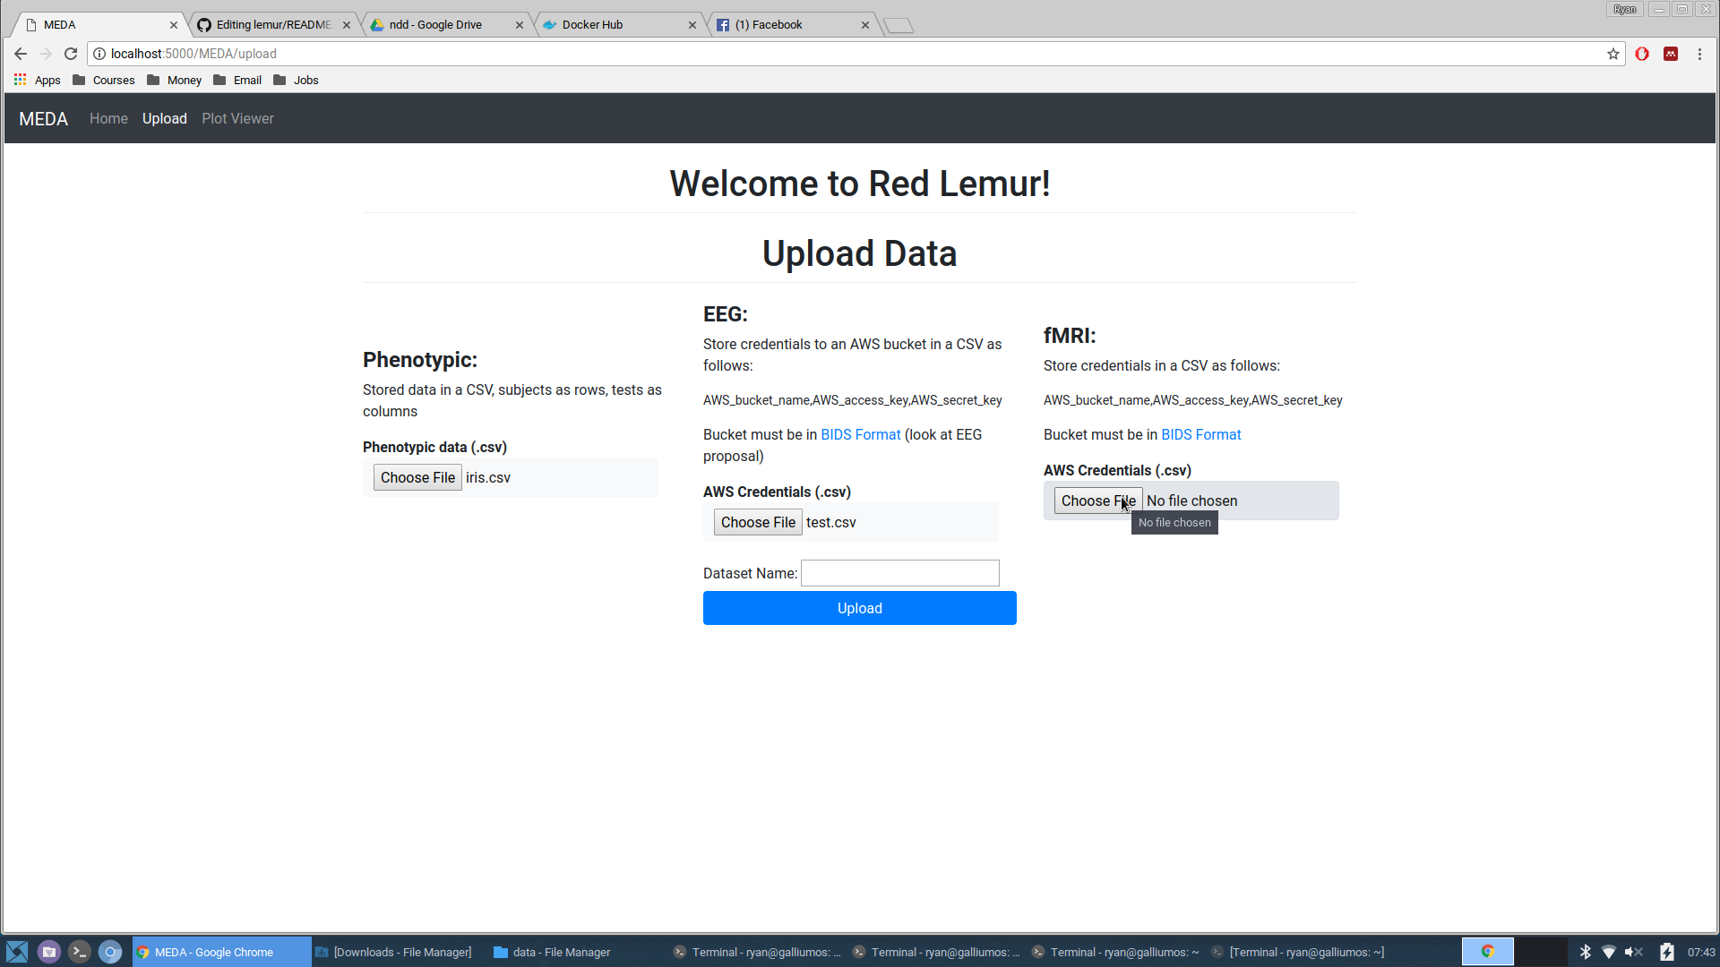Click the muted volume tray icon
The width and height of the screenshot is (1720, 967).
(1633, 952)
